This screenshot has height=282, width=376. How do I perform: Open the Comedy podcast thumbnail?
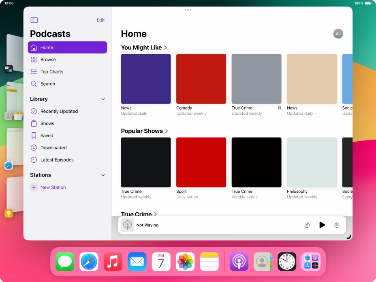pos(201,79)
